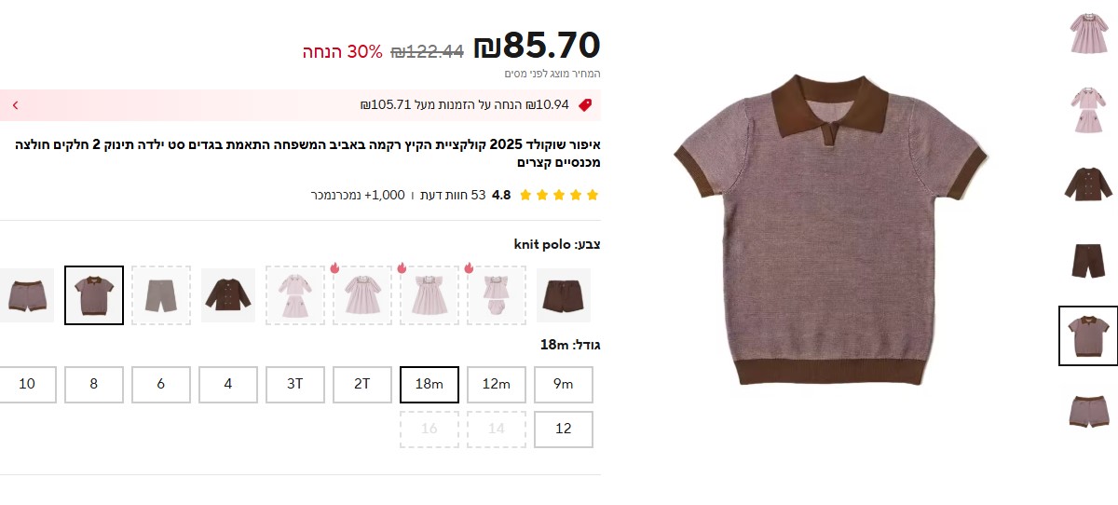
Task: Choose the grey bermuda shorts color swatch
Action: pyautogui.click(x=161, y=295)
